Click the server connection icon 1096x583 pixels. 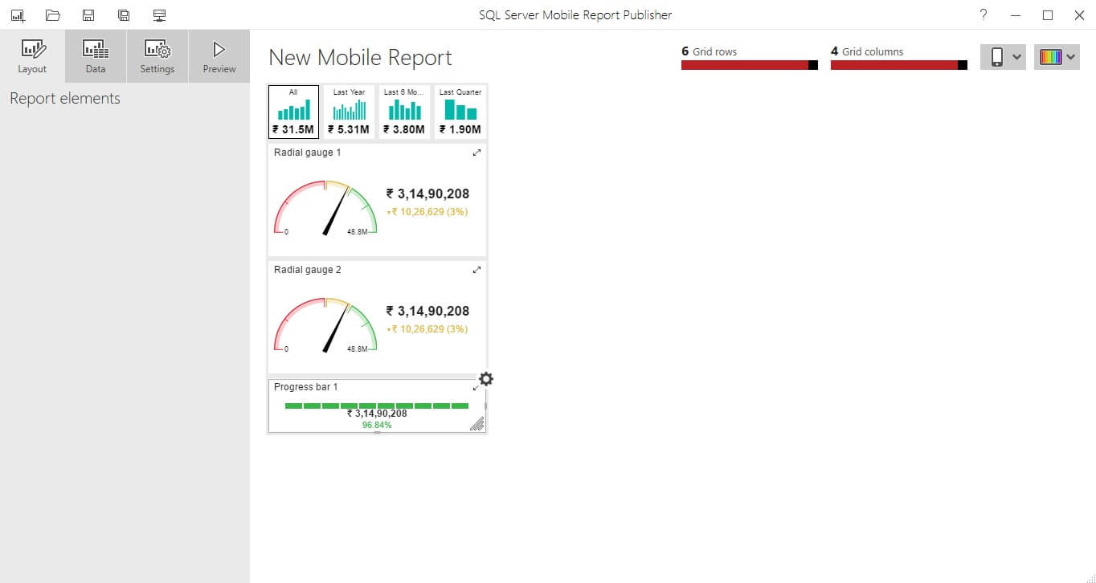point(159,15)
